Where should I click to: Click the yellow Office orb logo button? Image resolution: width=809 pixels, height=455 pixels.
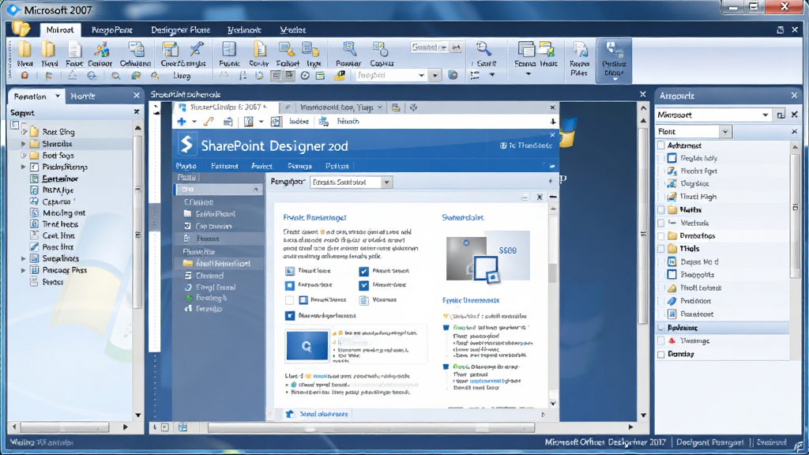21,28
